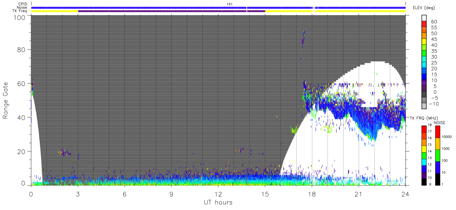Screen dimensions: 456x210
Task: Click the black bottom block of NOISE scale
Action: click(x=438, y=179)
